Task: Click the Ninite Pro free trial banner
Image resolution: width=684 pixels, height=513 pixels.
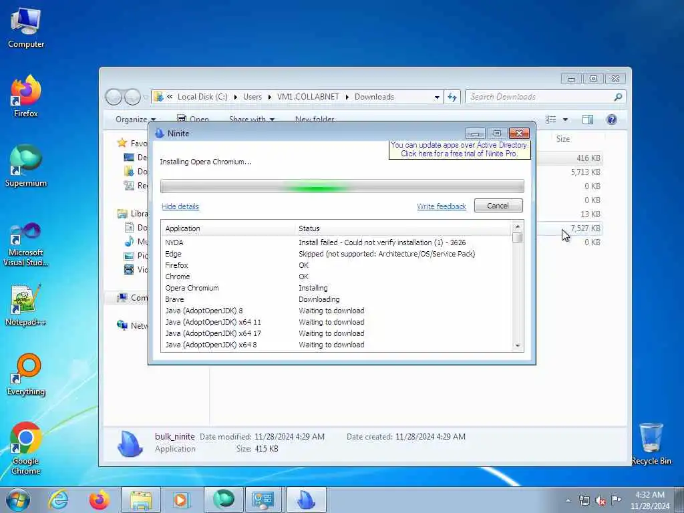Action: (460, 149)
